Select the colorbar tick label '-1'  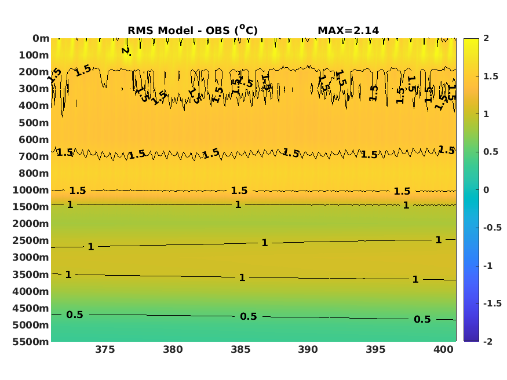click(x=488, y=266)
